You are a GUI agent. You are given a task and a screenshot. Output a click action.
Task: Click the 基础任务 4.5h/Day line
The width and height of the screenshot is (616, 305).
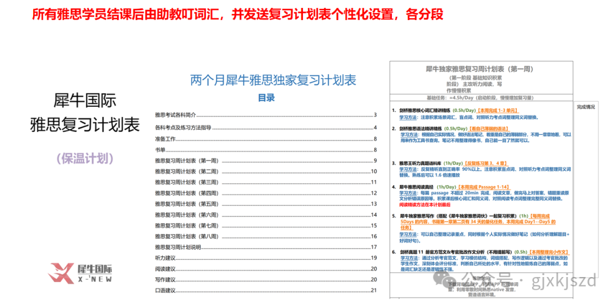click(480, 98)
